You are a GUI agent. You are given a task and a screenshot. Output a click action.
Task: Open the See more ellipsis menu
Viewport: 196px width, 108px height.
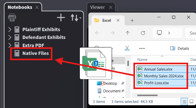[x=142, y=48]
